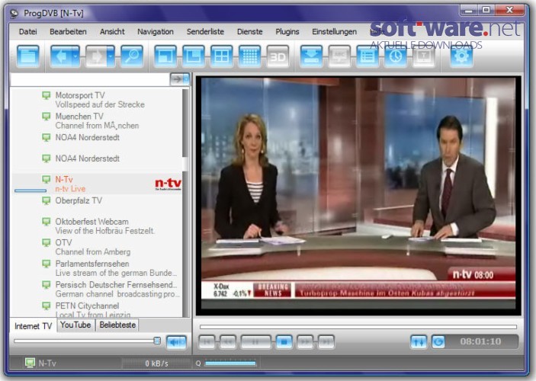Toggle the 3D mode button
The width and height of the screenshot is (536, 381).
click(x=278, y=56)
